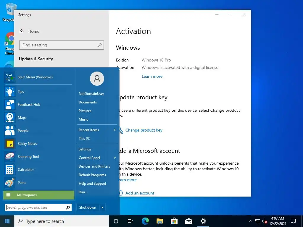
Task: Click the user account avatar picture
Action: [97, 79]
